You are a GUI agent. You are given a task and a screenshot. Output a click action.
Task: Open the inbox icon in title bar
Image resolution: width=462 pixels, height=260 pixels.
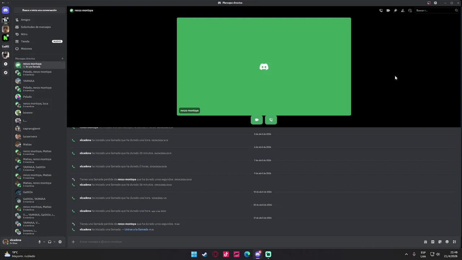[429, 3]
